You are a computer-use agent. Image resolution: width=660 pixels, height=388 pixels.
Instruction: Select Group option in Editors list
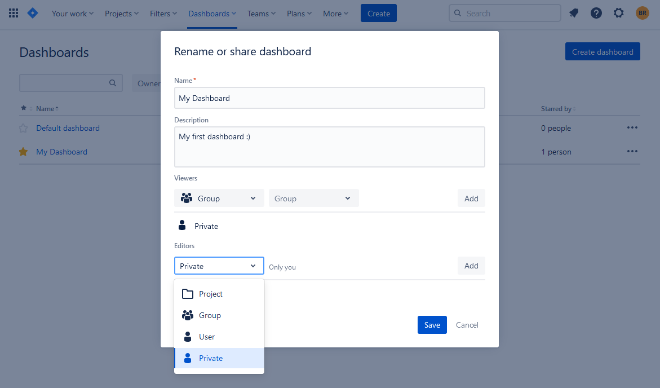[219, 315]
